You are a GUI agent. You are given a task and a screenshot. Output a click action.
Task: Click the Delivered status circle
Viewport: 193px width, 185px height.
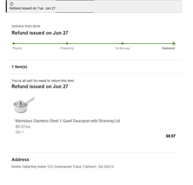tap(174, 44)
